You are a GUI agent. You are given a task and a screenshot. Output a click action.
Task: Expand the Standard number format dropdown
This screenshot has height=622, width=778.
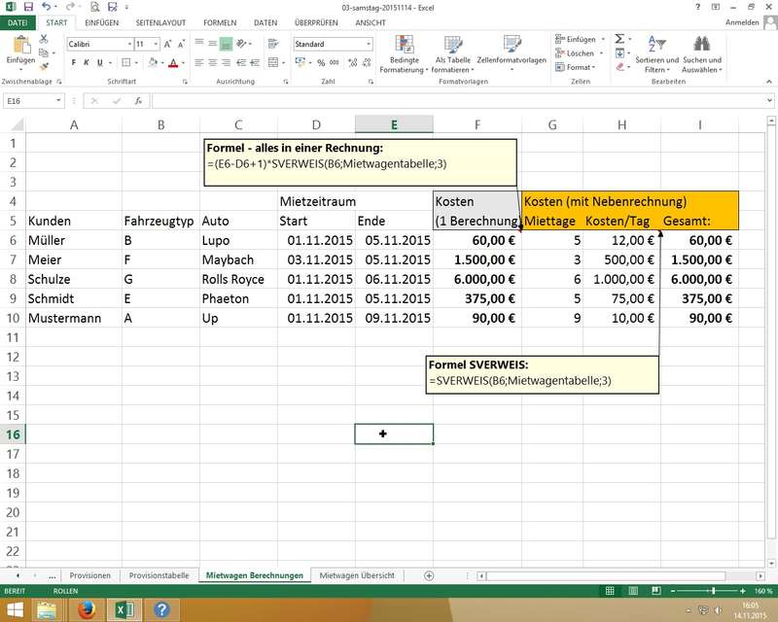pyautogui.click(x=368, y=45)
